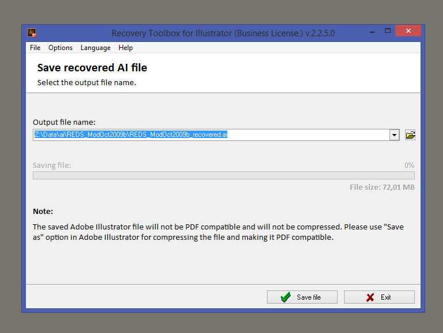Click the window title text
The width and height of the screenshot is (443, 333).
[x=223, y=33]
